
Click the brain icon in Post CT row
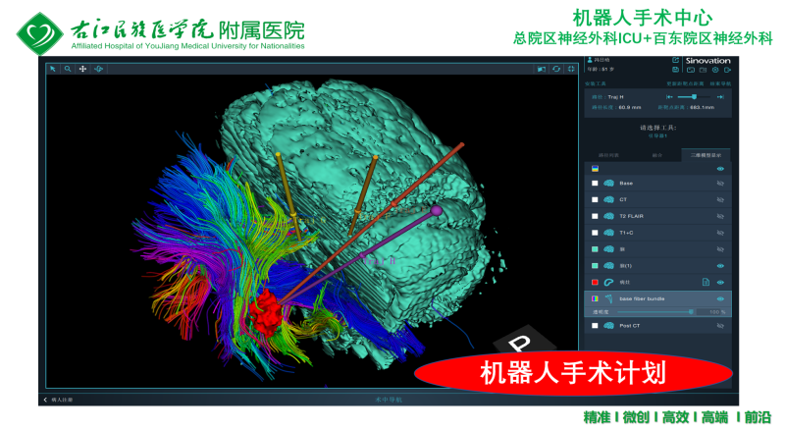click(608, 326)
